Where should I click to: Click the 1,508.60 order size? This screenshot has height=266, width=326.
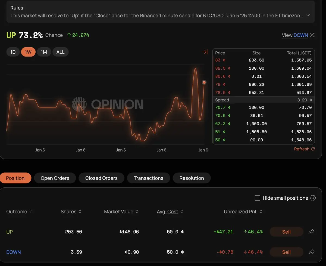tap(256, 132)
